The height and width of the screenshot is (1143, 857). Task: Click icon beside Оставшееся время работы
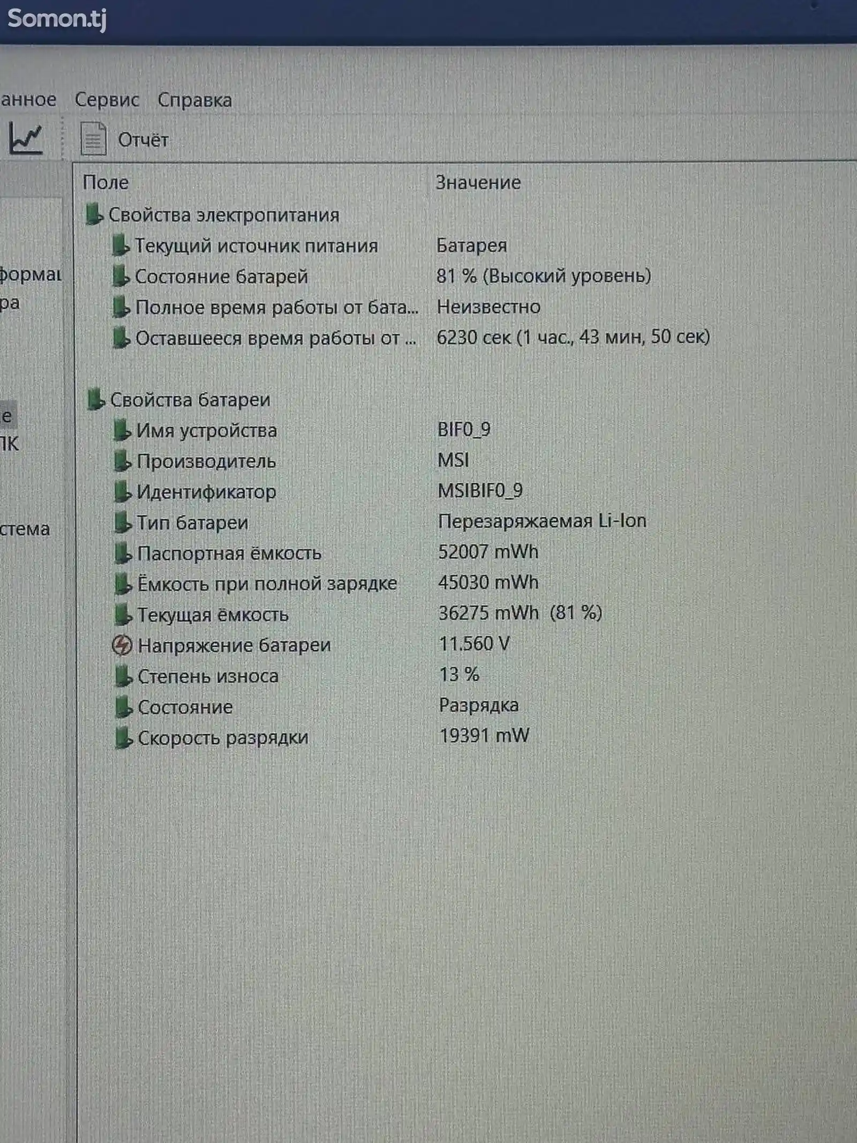[x=121, y=338]
